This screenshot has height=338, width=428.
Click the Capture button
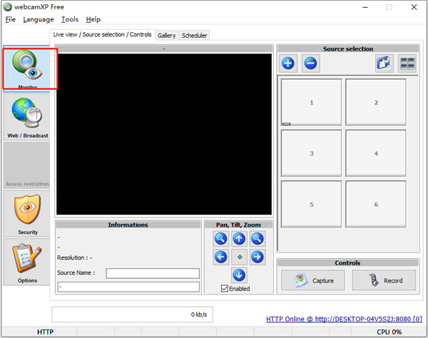(313, 280)
